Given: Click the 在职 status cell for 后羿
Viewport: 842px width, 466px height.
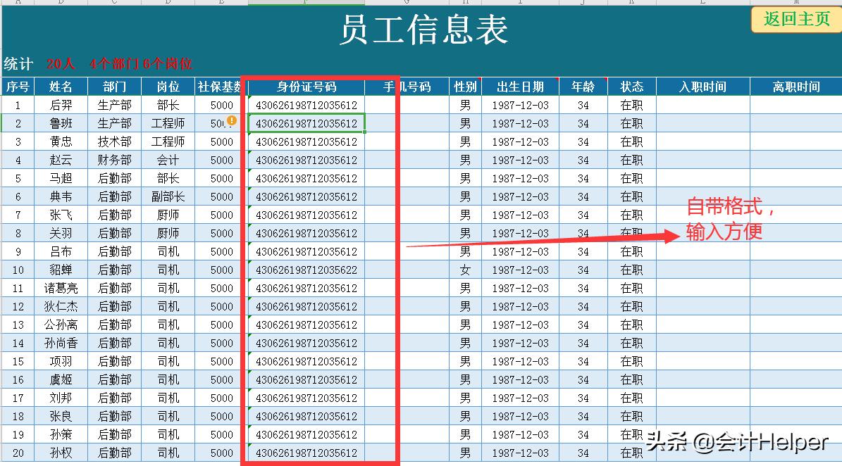Looking at the screenshot, I should (631, 105).
